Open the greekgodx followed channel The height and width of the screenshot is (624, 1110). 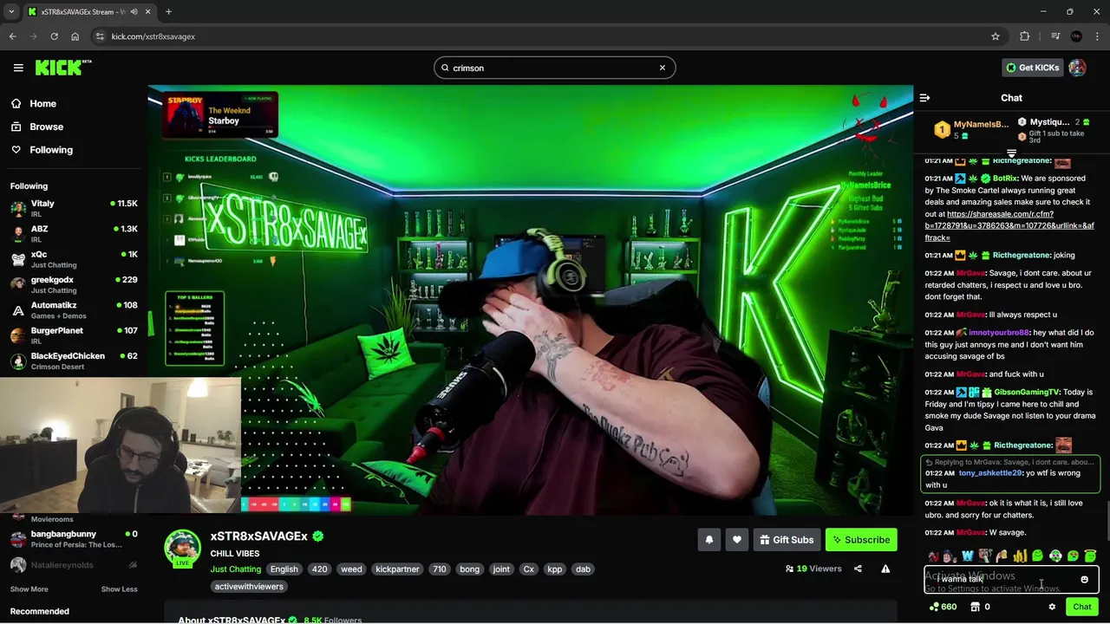coord(74,284)
